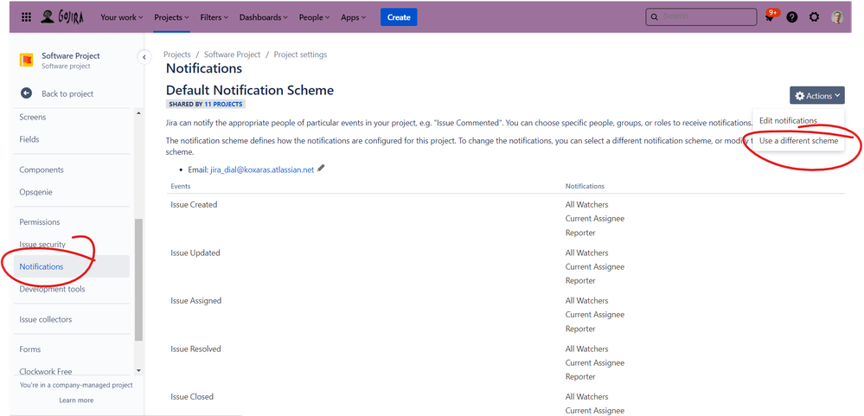Screen dimensions: 864x416
Task: Click the Issue Created event row
Action: coord(505,218)
